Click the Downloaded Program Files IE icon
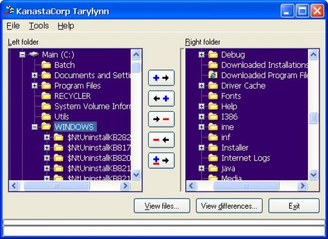The width and height of the screenshot is (328, 239). (x=213, y=75)
